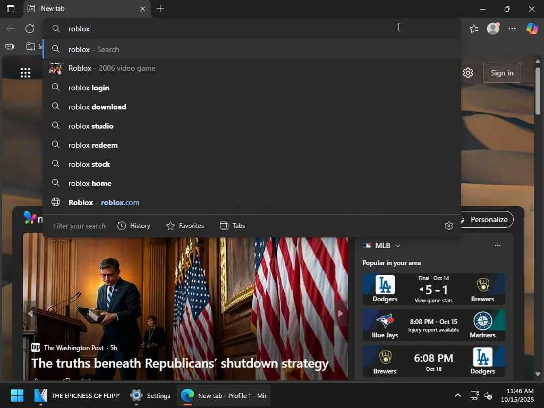Screen dimensions: 544x408
Task: Click the page vertical scrollbar thumb
Action: [538, 91]
